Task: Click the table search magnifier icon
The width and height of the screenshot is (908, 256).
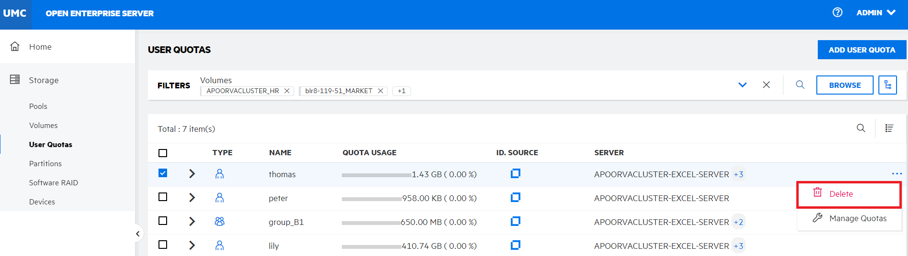Action: (x=861, y=128)
